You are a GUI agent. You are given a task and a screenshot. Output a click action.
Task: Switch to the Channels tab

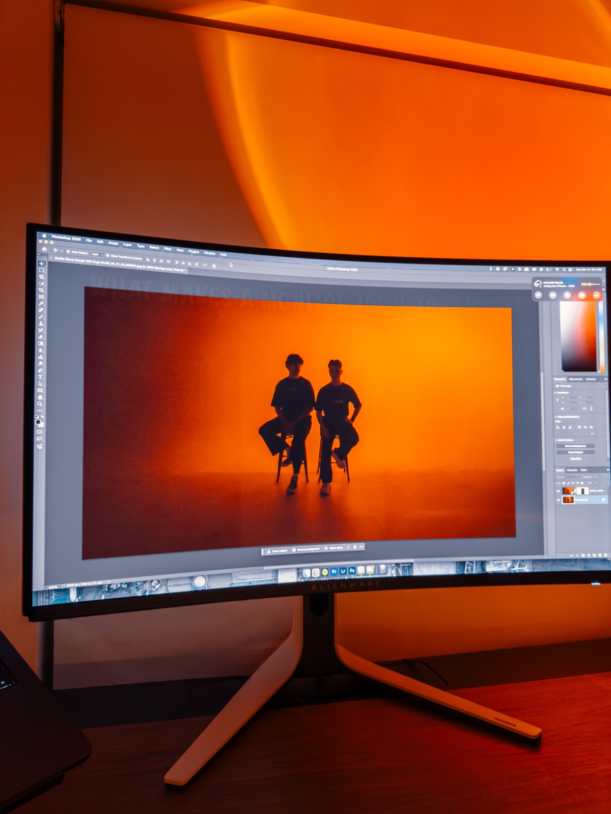click(x=572, y=470)
